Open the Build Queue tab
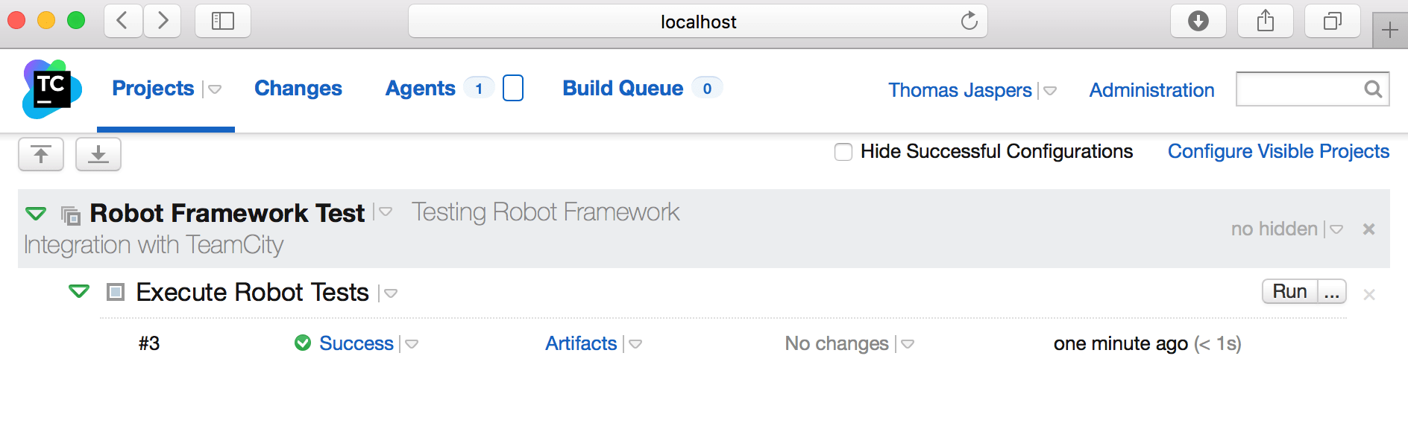 tap(623, 89)
